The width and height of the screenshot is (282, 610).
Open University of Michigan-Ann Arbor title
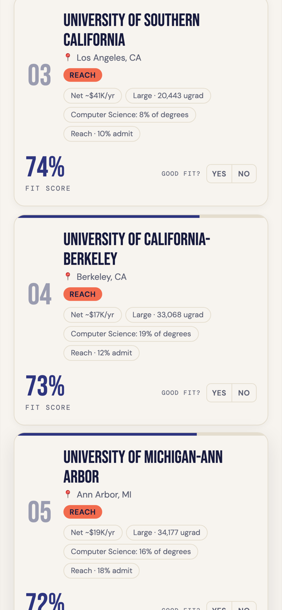click(x=143, y=467)
